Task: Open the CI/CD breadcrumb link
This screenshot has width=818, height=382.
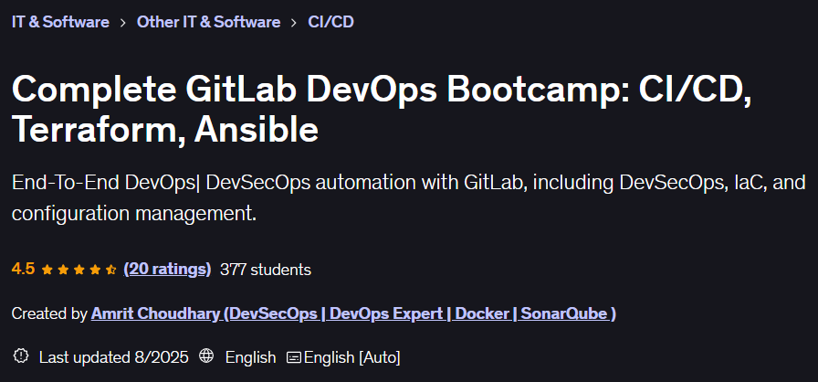Action: 330,22
